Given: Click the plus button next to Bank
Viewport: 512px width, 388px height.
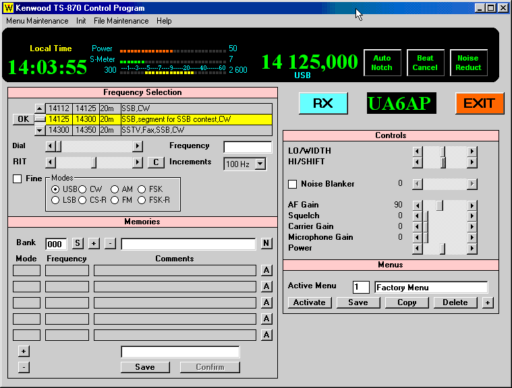Looking at the screenshot, I should coord(94,243).
